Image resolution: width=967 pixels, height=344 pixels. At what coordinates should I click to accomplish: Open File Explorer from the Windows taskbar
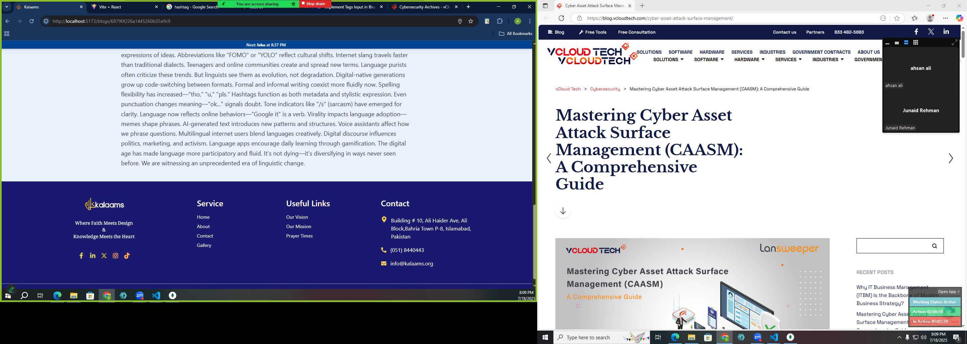pyautogui.click(x=691, y=337)
